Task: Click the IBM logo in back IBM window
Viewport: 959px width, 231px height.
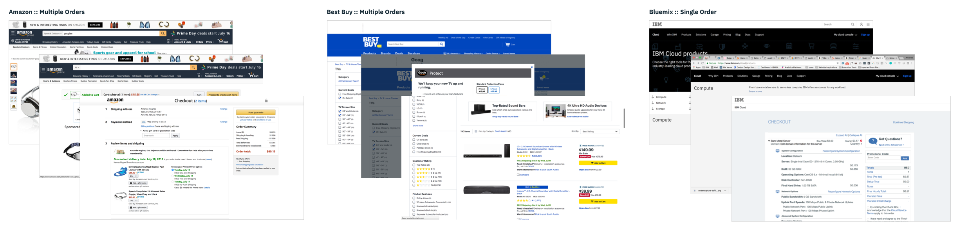Action: pos(657,24)
